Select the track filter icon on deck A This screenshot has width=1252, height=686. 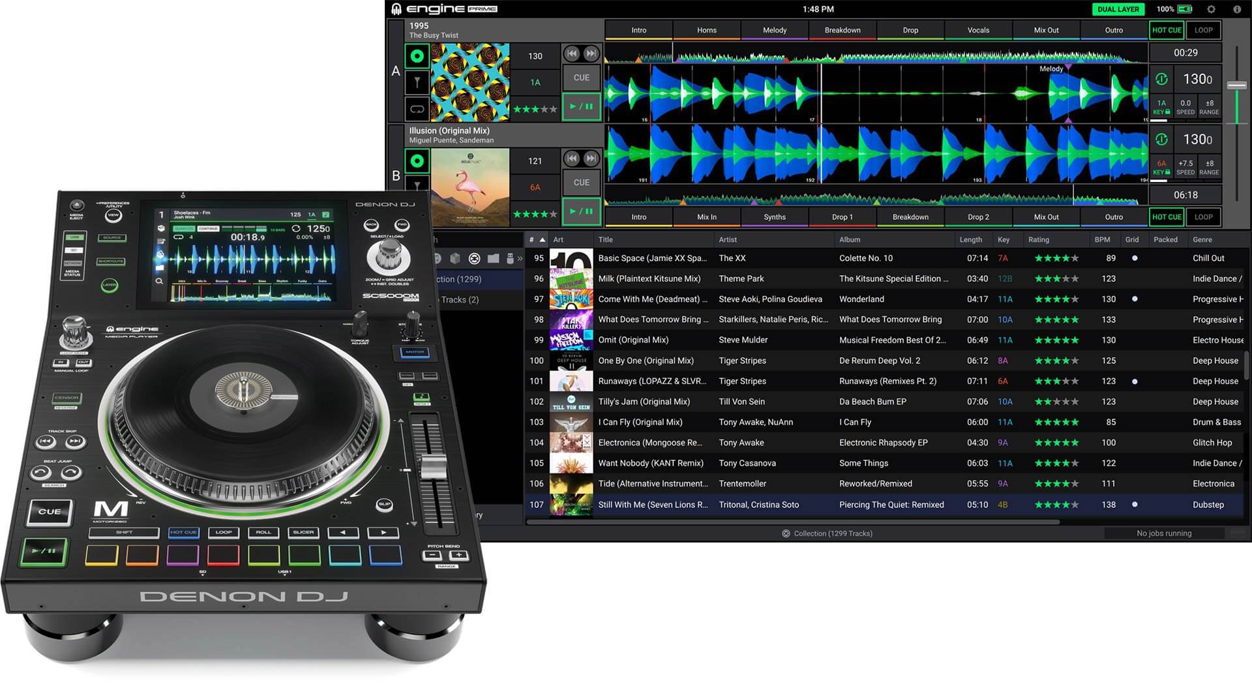(x=417, y=82)
